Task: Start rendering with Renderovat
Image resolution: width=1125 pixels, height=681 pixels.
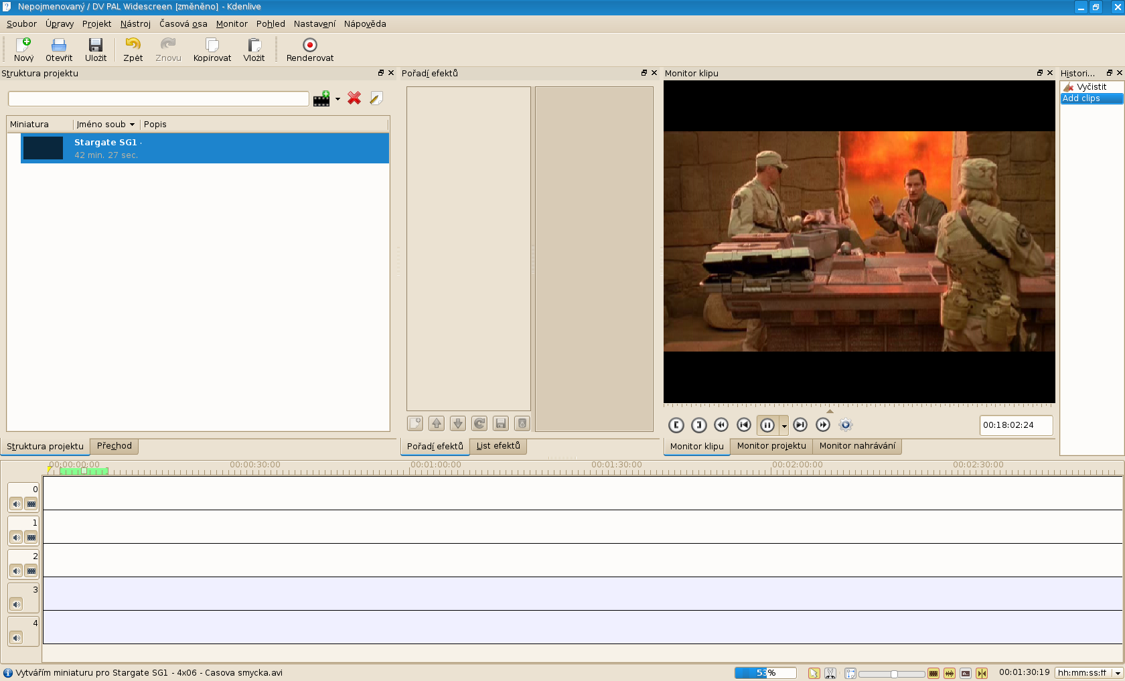Action: pyautogui.click(x=310, y=50)
